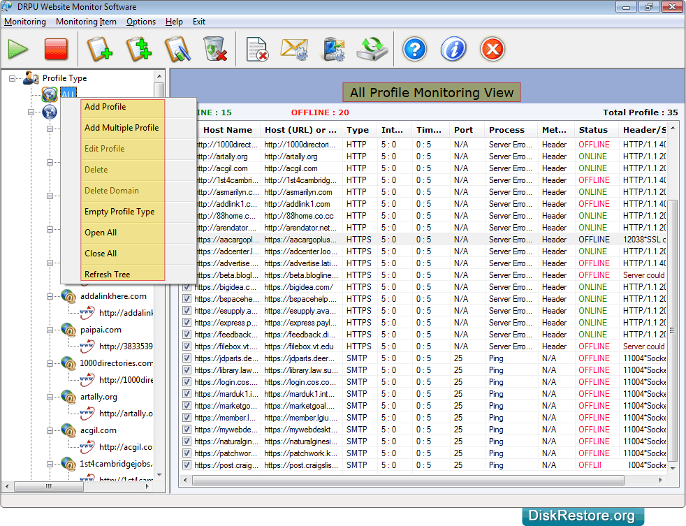Click www icon beside http://artally.o entry

(87, 413)
